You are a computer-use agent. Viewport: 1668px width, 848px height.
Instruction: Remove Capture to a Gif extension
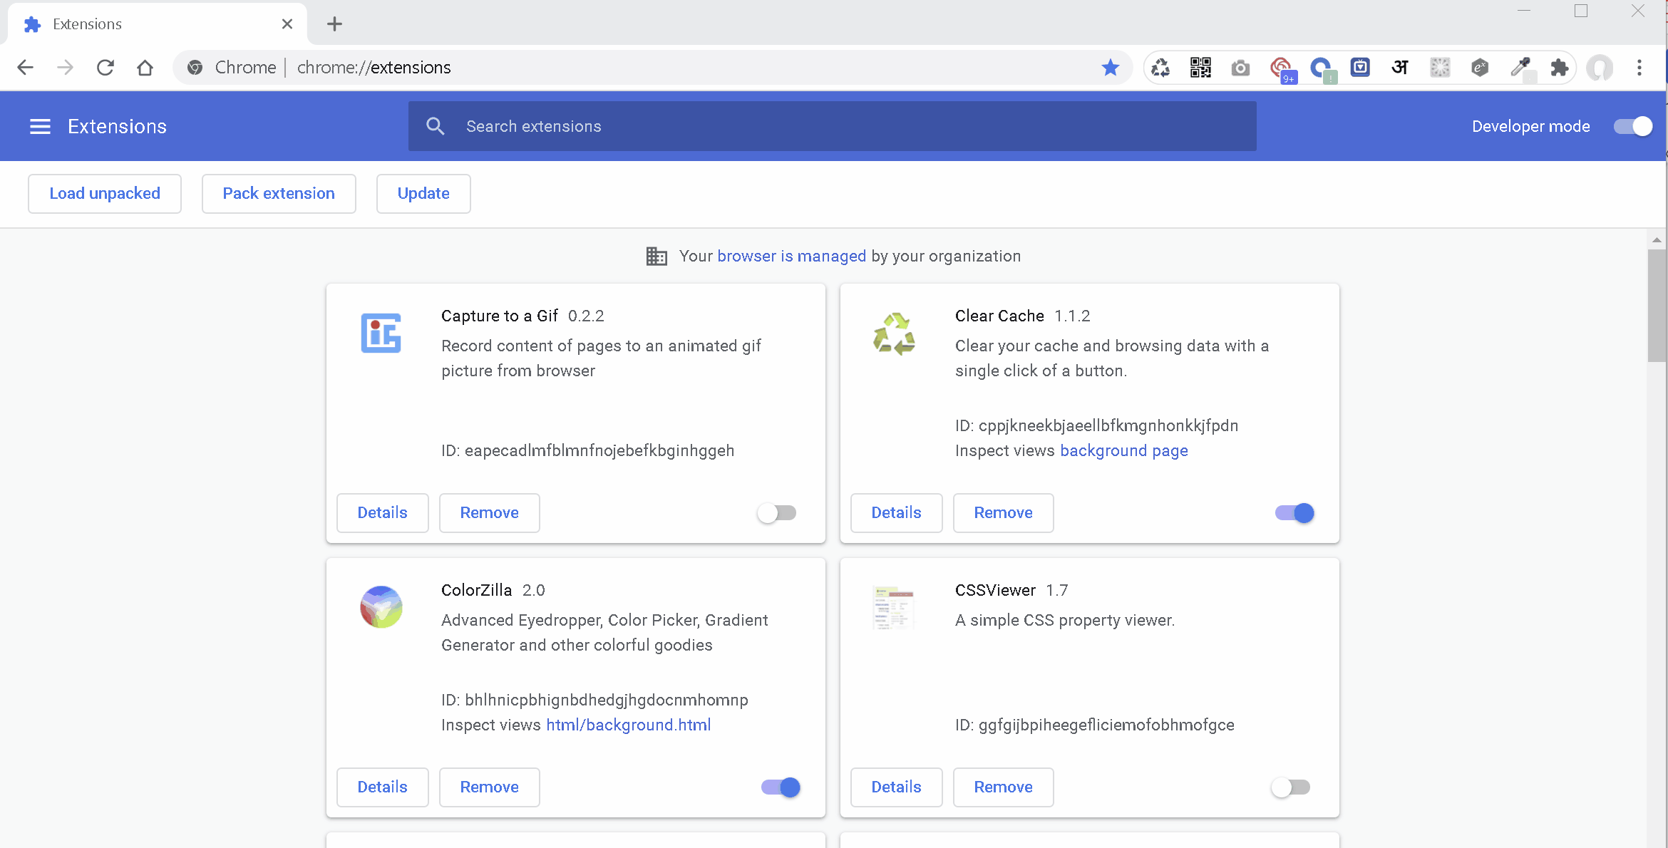490,512
